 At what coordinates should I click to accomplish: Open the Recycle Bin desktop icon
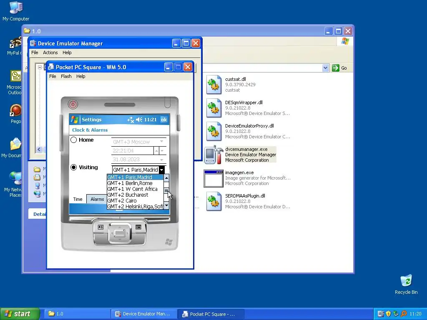406,285
